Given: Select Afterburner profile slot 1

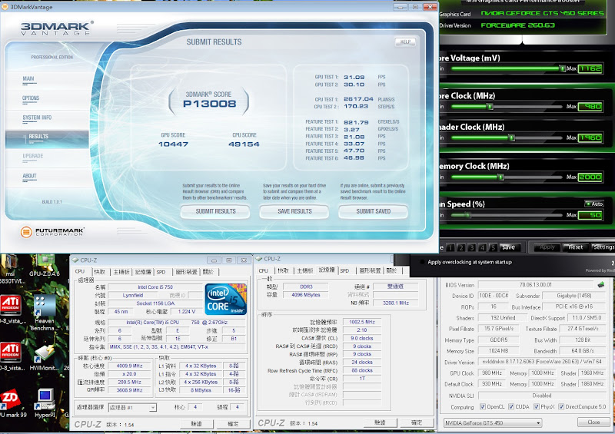Looking at the screenshot, I should point(450,247).
